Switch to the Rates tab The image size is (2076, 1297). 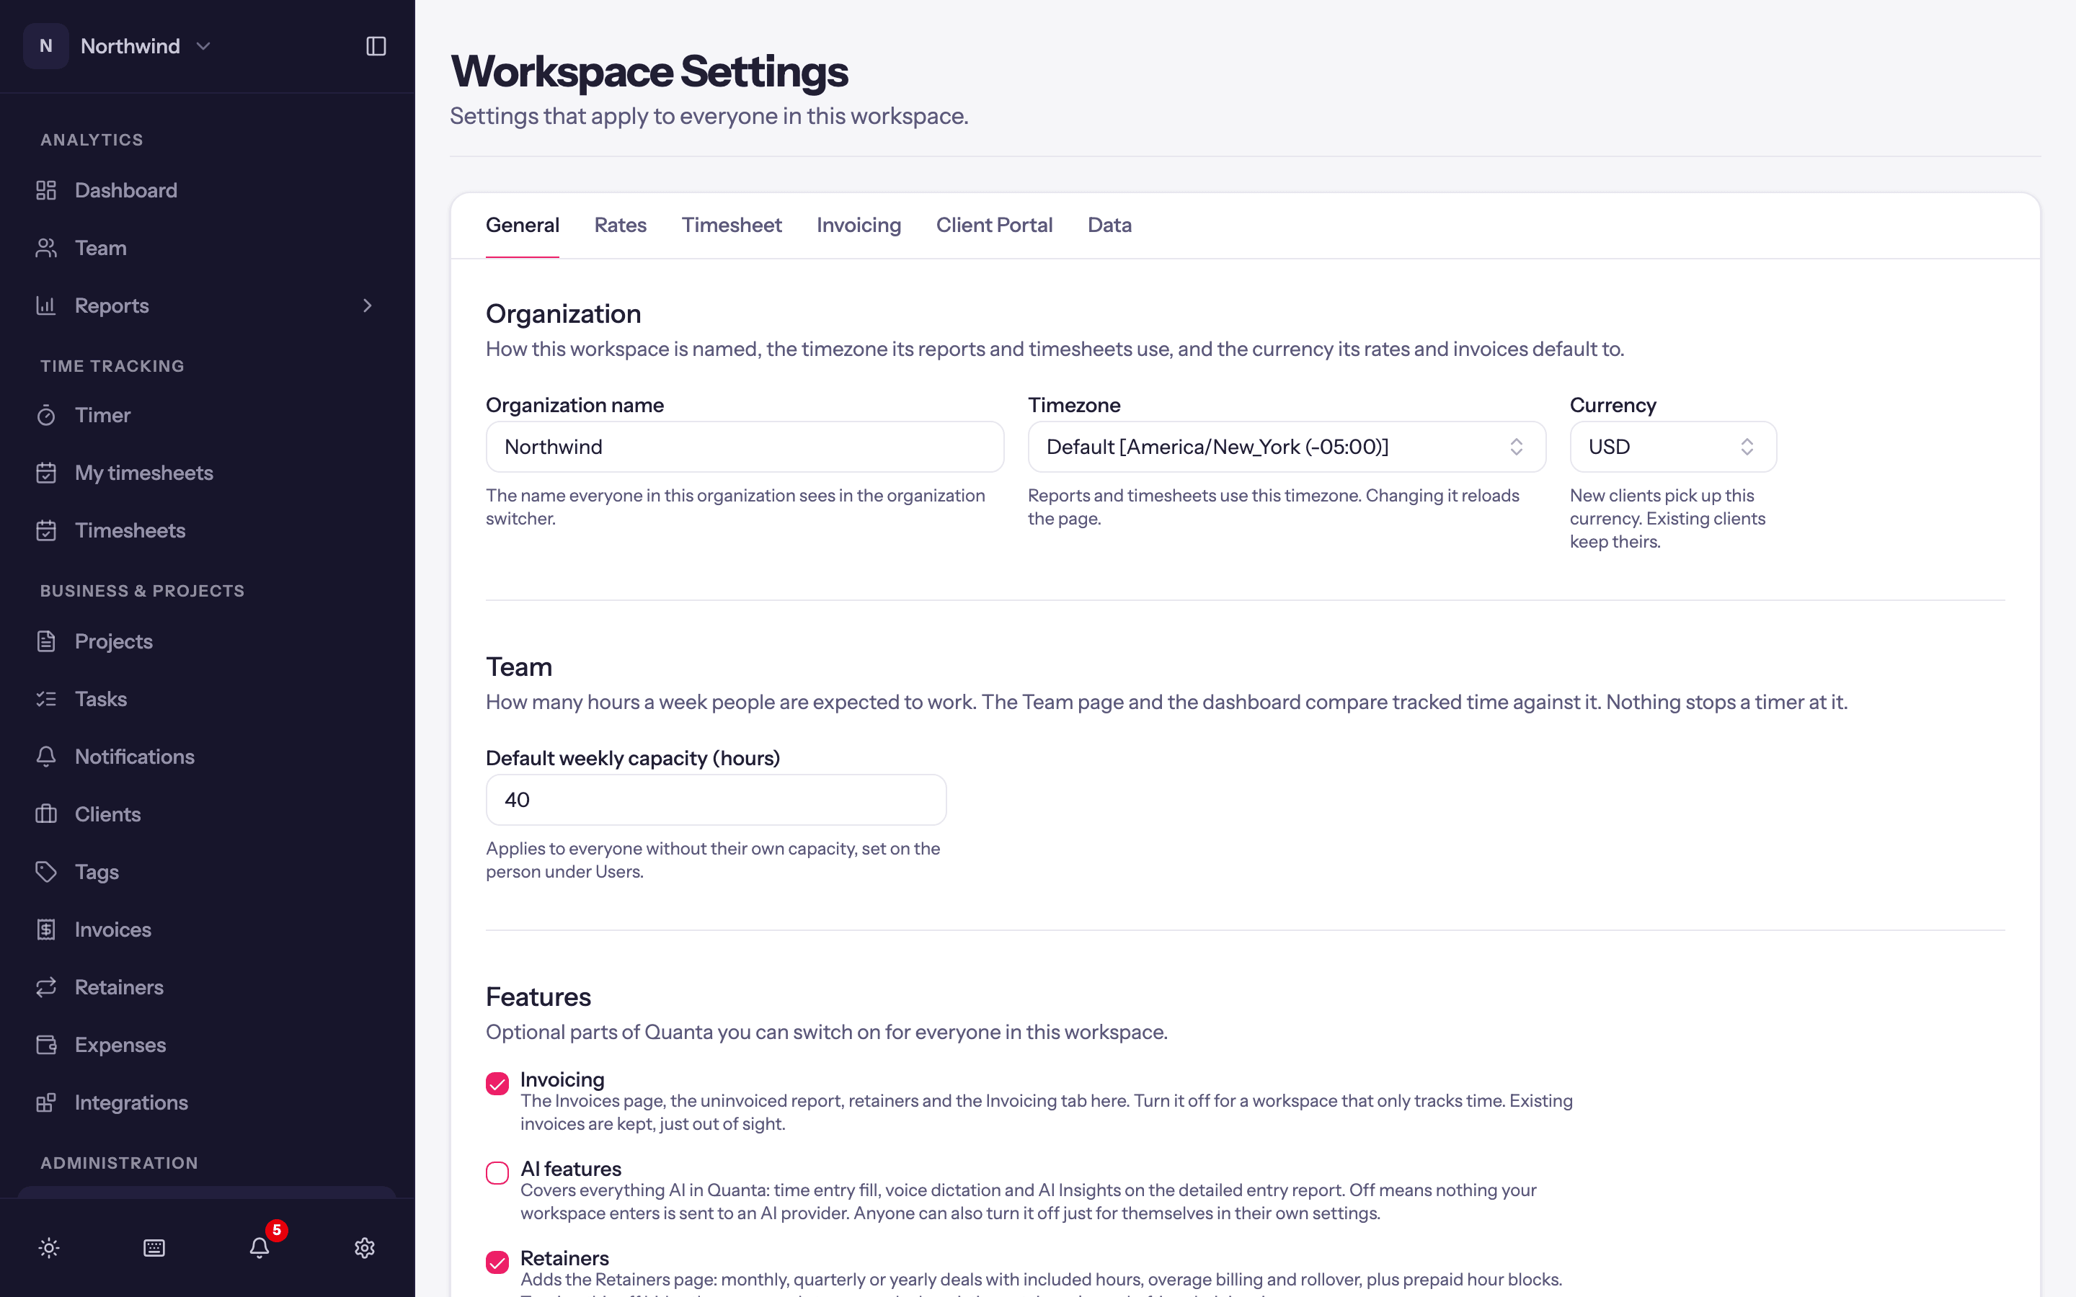(620, 225)
